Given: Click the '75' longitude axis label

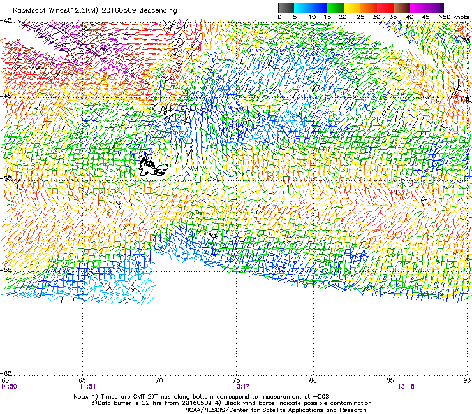Looking at the screenshot, I should pos(236,380).
